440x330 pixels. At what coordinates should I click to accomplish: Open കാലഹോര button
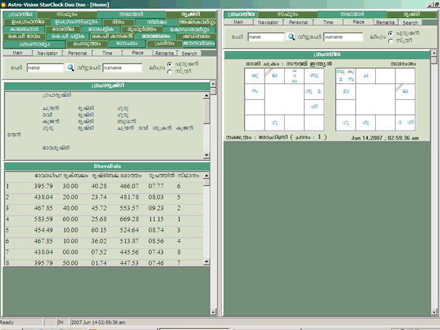point(24,29)
